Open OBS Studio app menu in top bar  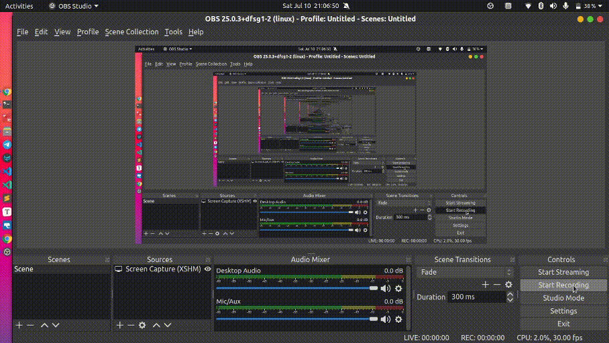(x=73, y=6)
